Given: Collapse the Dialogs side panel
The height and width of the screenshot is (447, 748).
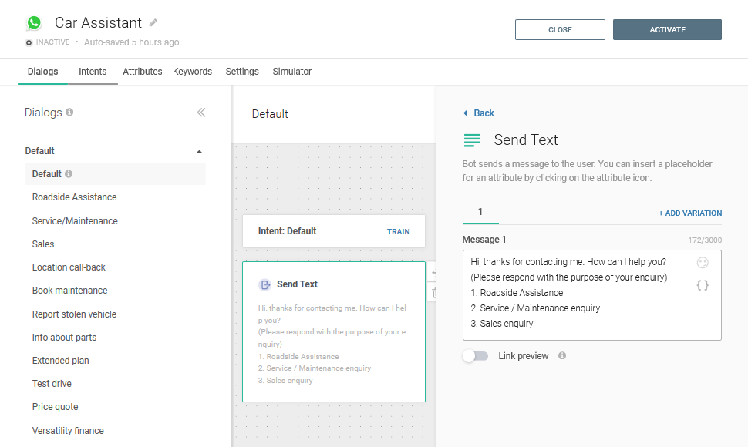Looking at the screenshot, I should click(201, 113).
